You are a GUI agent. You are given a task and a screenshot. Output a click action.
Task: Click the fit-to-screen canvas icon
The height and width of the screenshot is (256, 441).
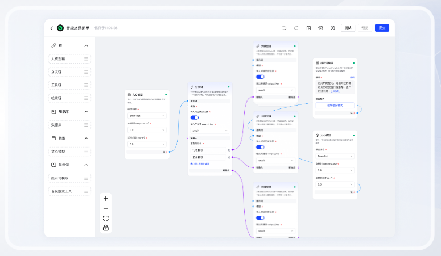(106, 218)
